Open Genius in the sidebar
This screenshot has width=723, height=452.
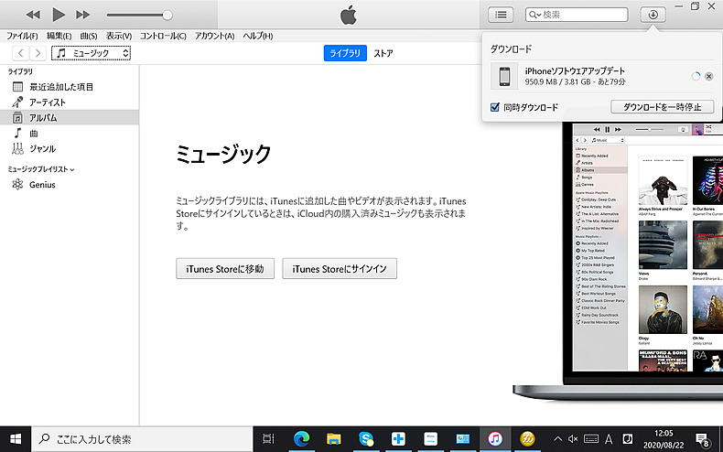pyautogui.click(x=70, y=185)
